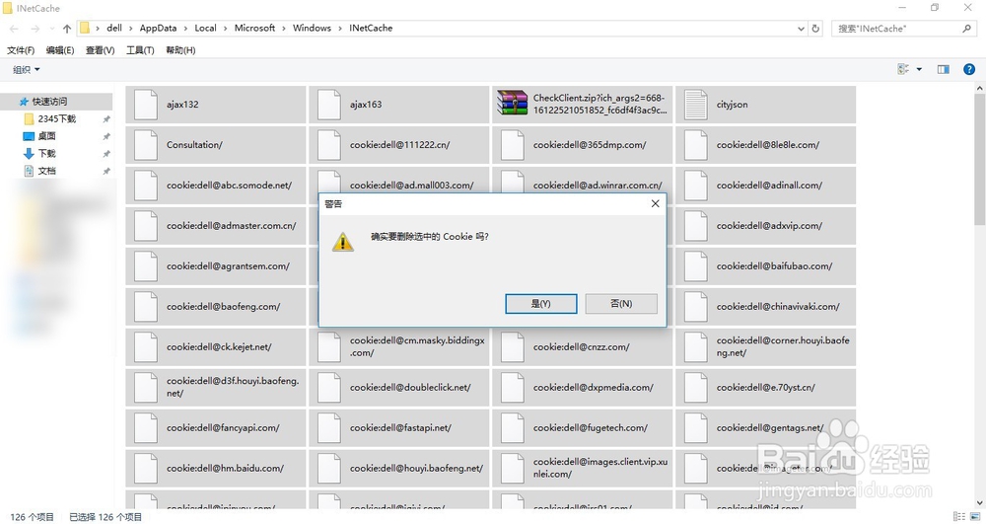Click the vertical scrollbar thumb
This screenshot has height=524, width=986.
(x=980, y=159)
